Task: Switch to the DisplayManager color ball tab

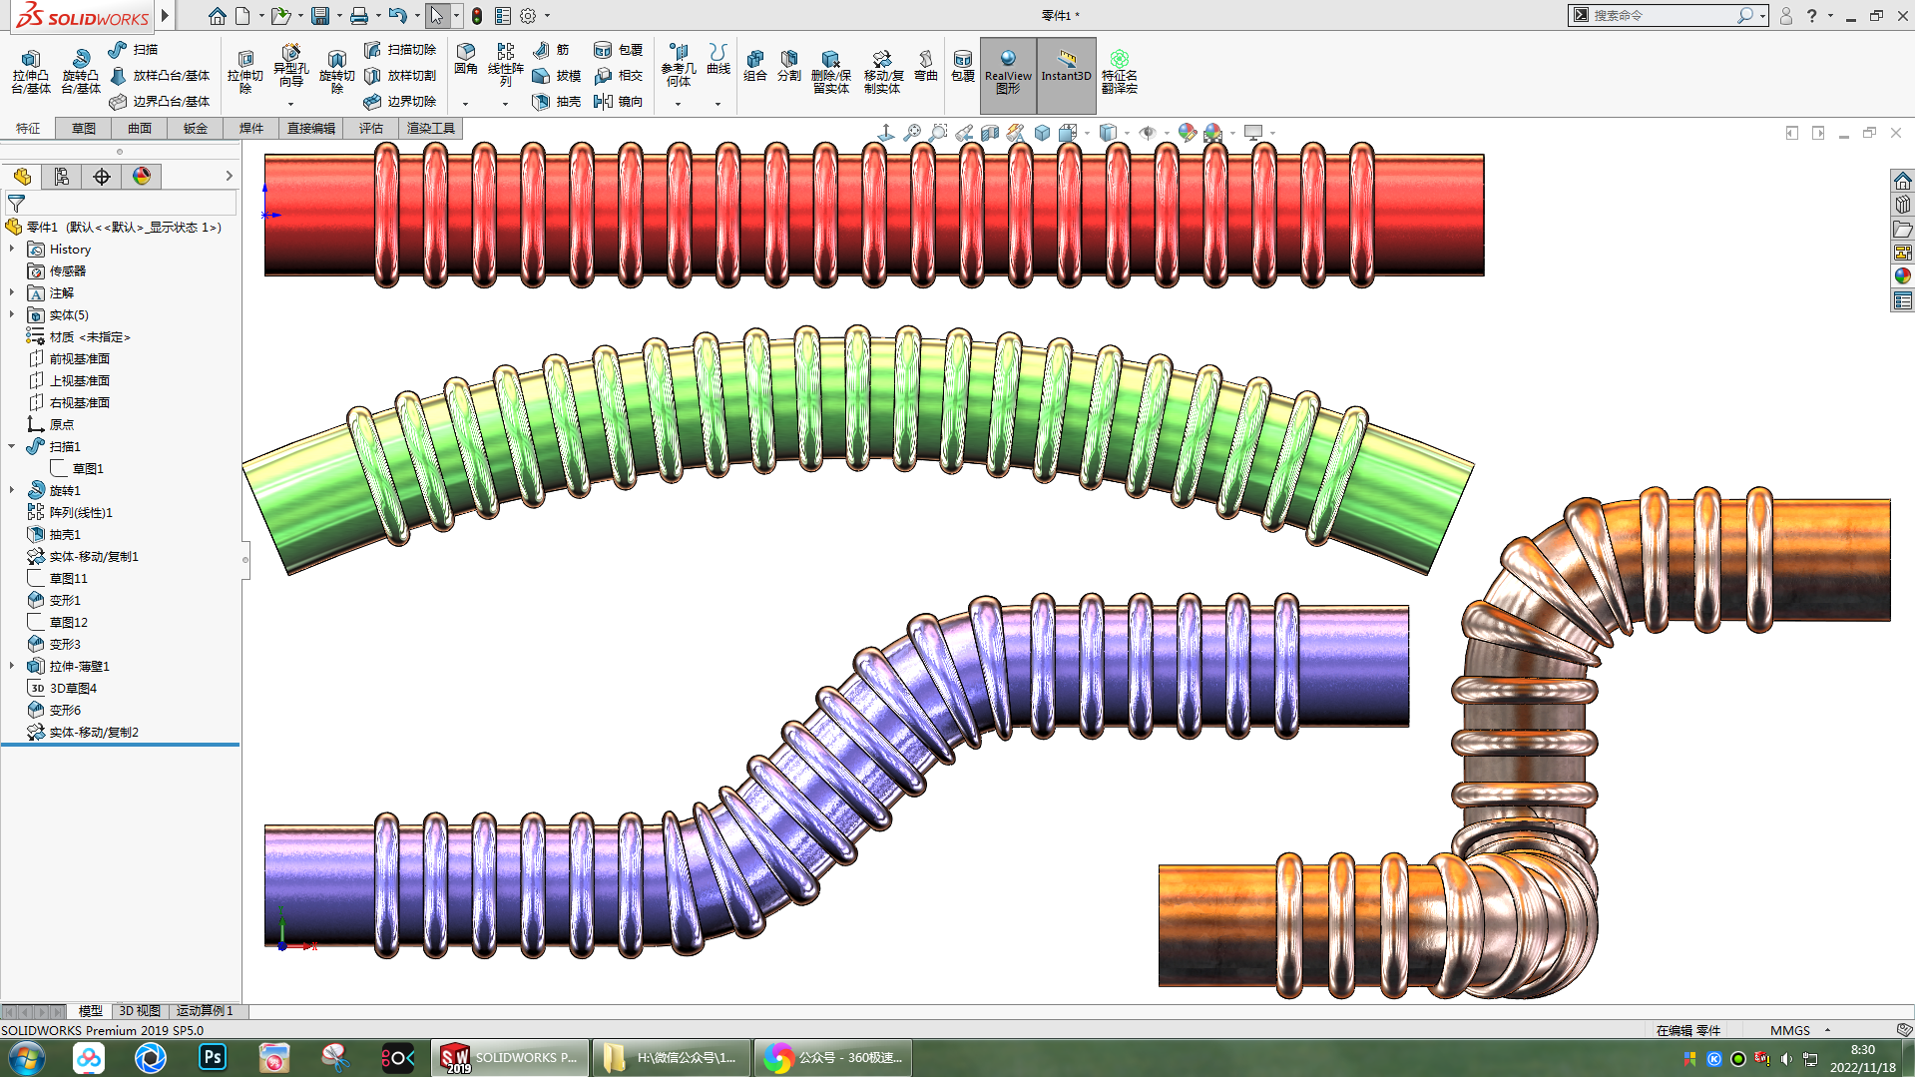Action: [x=142, y=177]
